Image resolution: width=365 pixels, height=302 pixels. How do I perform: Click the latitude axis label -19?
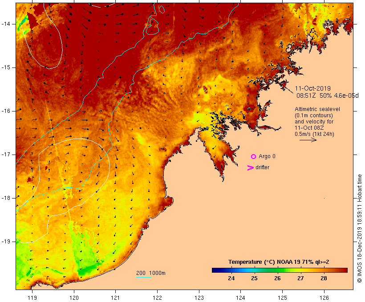coord(6,242)
